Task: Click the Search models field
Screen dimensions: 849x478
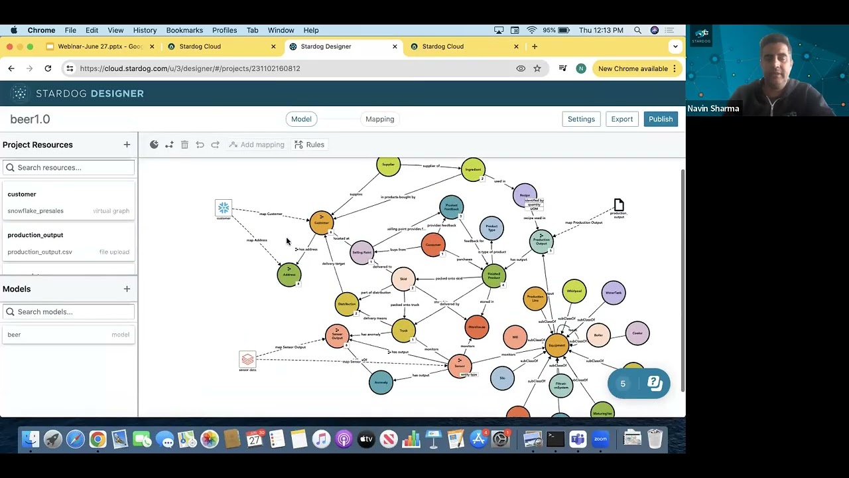Action: point(69,311)
